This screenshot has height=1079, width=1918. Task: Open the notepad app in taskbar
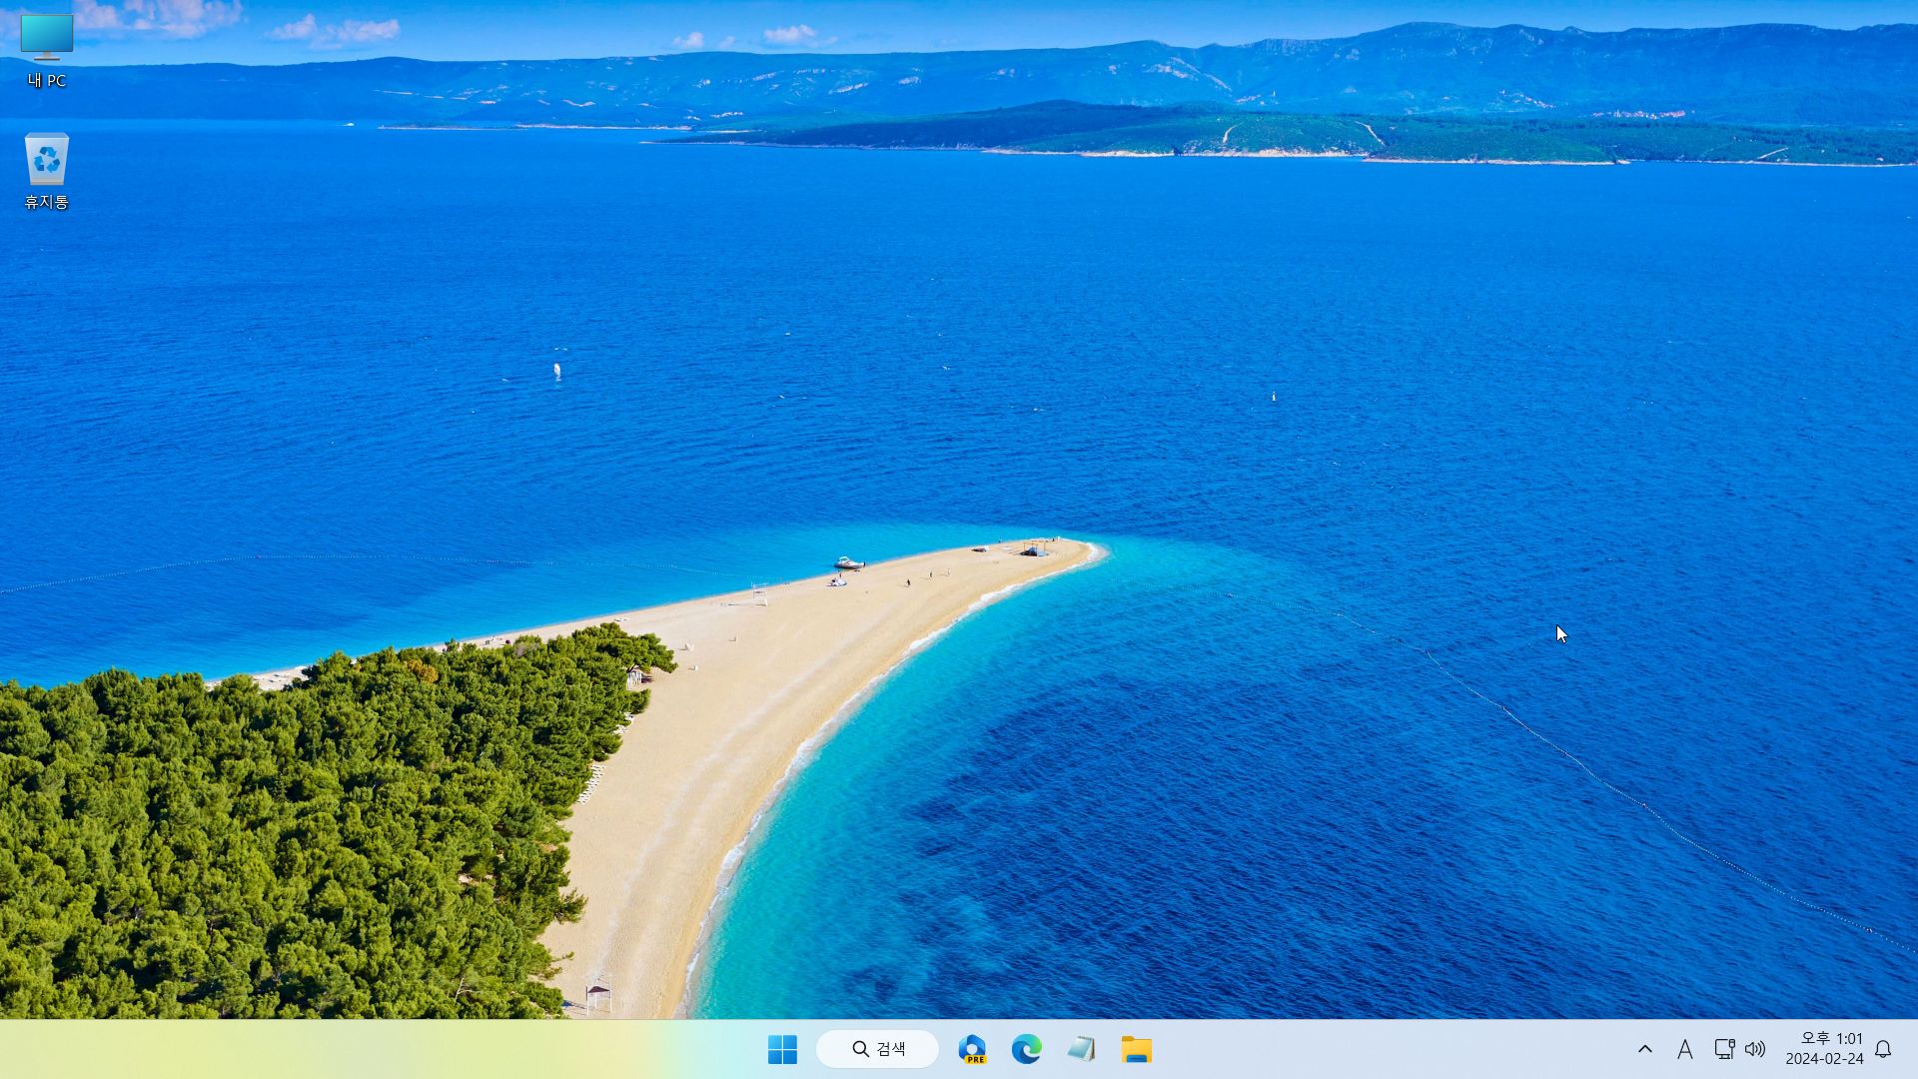coord(1081,1049)
